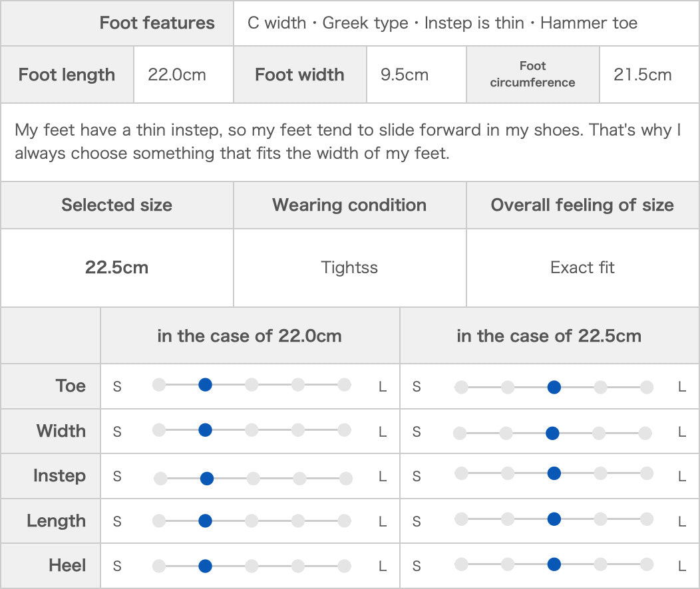Select the blue Instep dot for 22.5cm
This screenshot has width=700, height=589.
554,473
